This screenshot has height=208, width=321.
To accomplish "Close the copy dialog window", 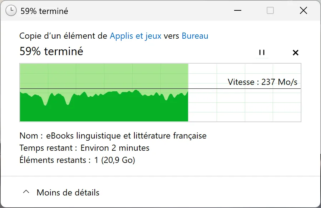I will 303,11.
